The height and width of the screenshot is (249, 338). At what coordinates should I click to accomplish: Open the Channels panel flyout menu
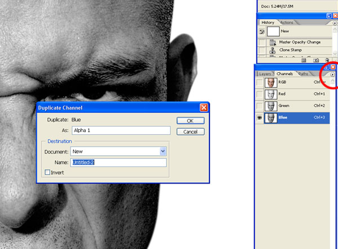click(332, 74)
